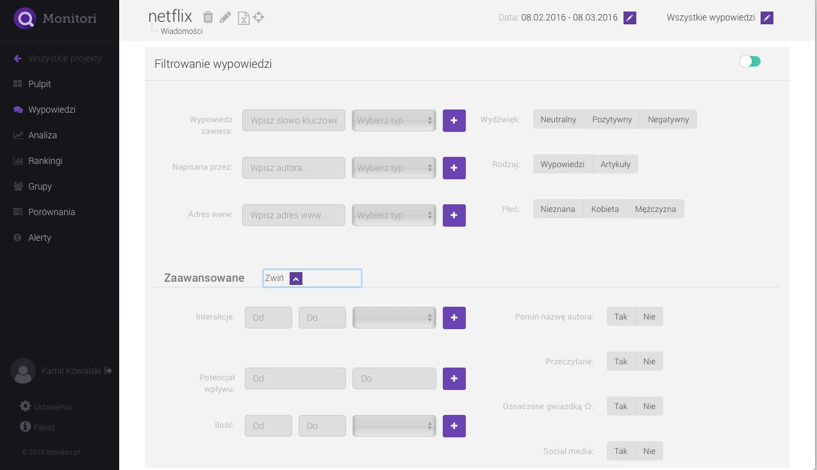The image size is (817, 470).
Task: Edit netflix project name with pencil icon
Action: coord(225,17)
